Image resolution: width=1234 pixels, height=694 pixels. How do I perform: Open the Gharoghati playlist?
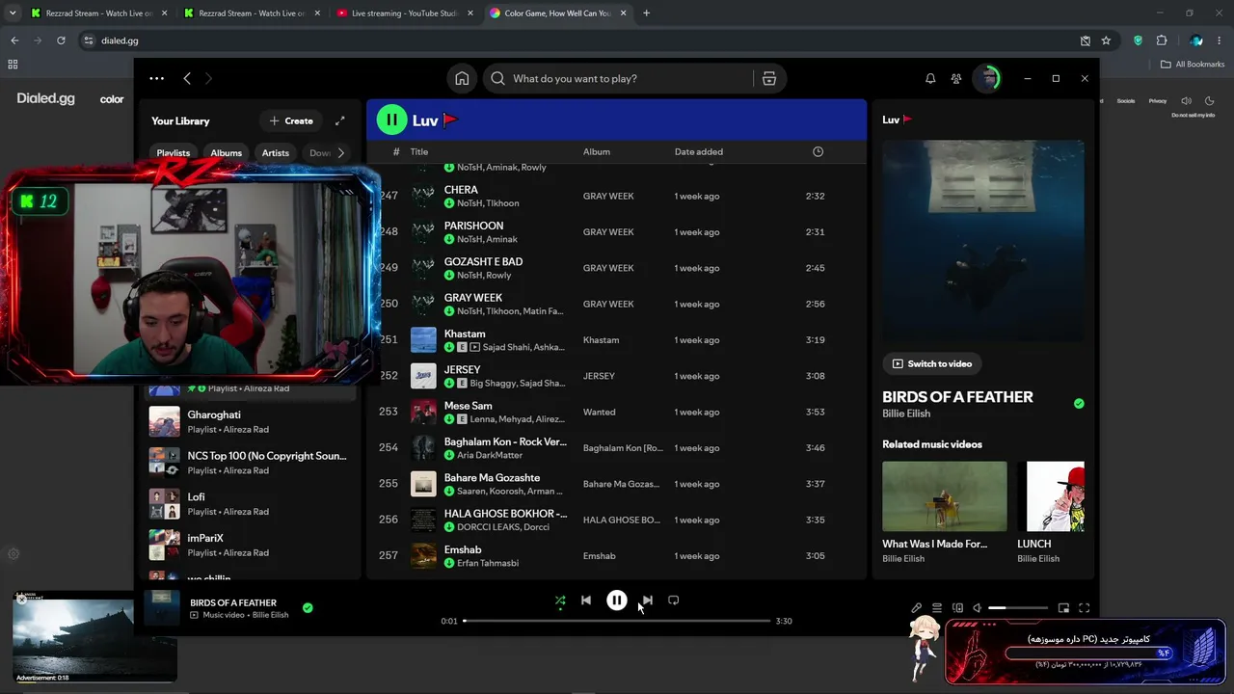coord(250,421)
